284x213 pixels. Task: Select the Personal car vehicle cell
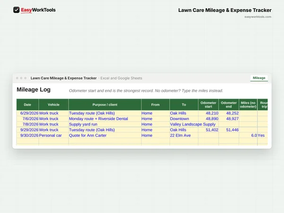tap(53, 135)
